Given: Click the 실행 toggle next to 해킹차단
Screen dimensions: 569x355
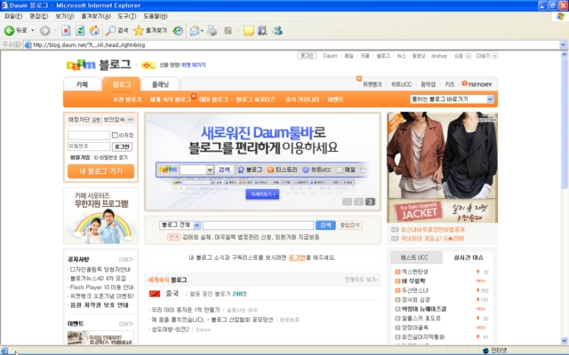Looking at the screenshot, I should pyautogui.click(x=96, y=120).
